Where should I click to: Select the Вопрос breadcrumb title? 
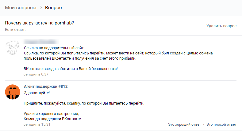pyautogui.click(x=53, y=7)
